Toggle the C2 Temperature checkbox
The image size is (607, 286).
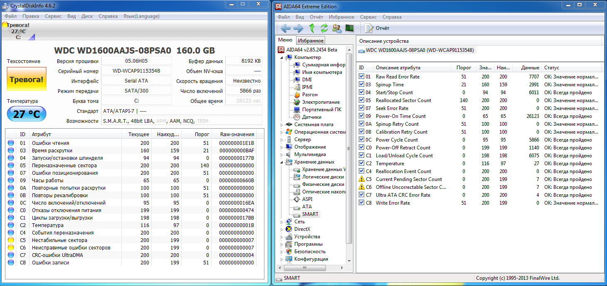tap(362, 164)
